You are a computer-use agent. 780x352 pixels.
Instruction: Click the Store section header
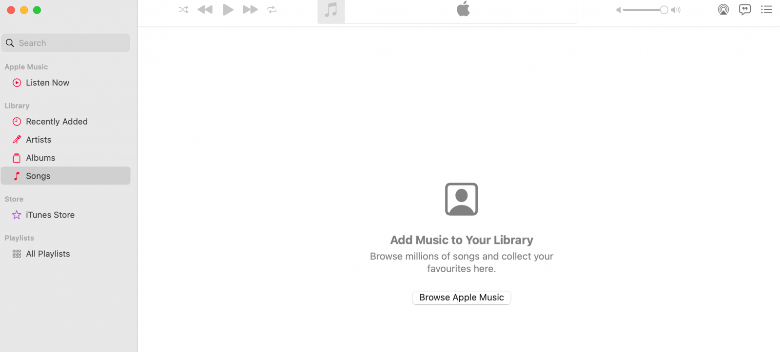[14, 199]
